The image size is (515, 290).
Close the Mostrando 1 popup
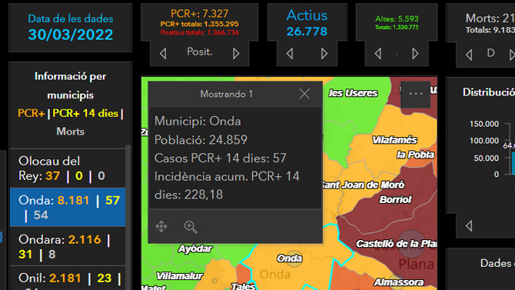[x=304, y=94]
